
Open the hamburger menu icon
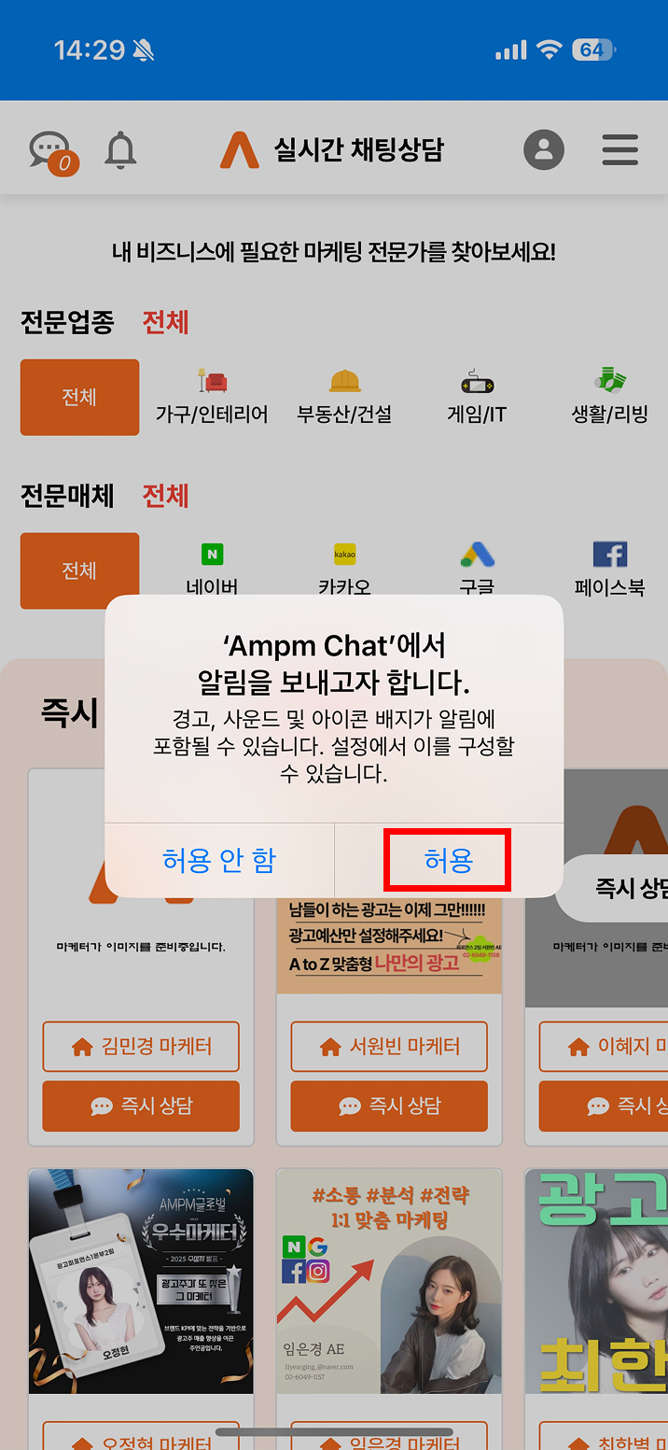point(619,149)
